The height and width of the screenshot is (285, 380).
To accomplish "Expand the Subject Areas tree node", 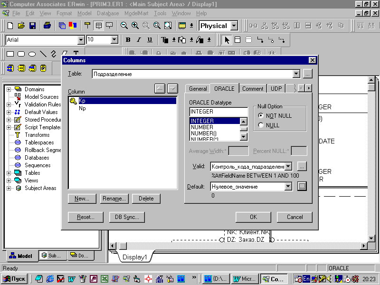I will 9,188.
